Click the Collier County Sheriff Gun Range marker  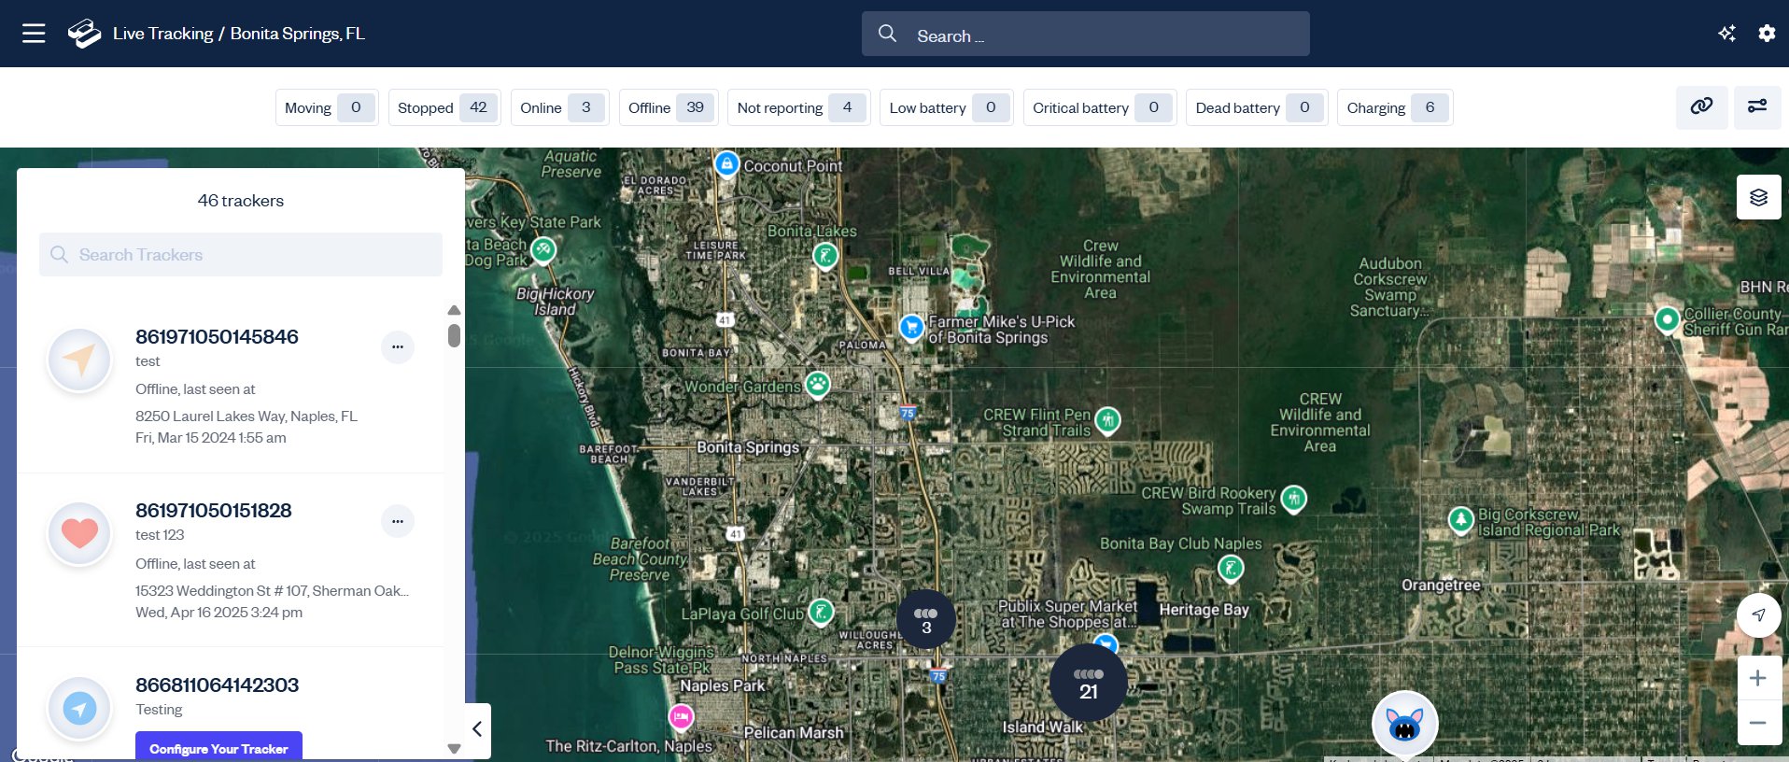point(1667,319)
